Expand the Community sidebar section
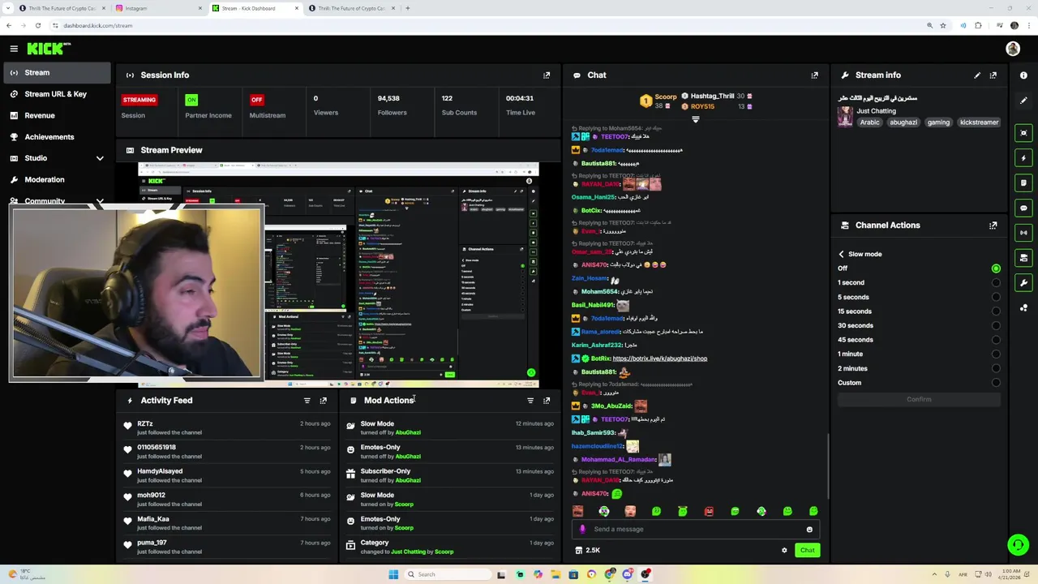This screenshot has height=584, width=1038. [x=100, y=200]
